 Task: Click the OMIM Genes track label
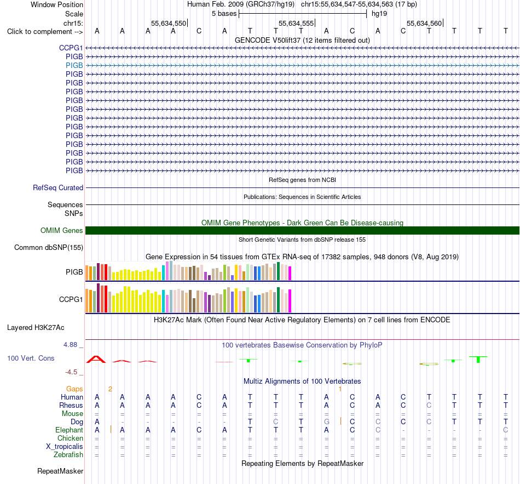coord(61,231)
